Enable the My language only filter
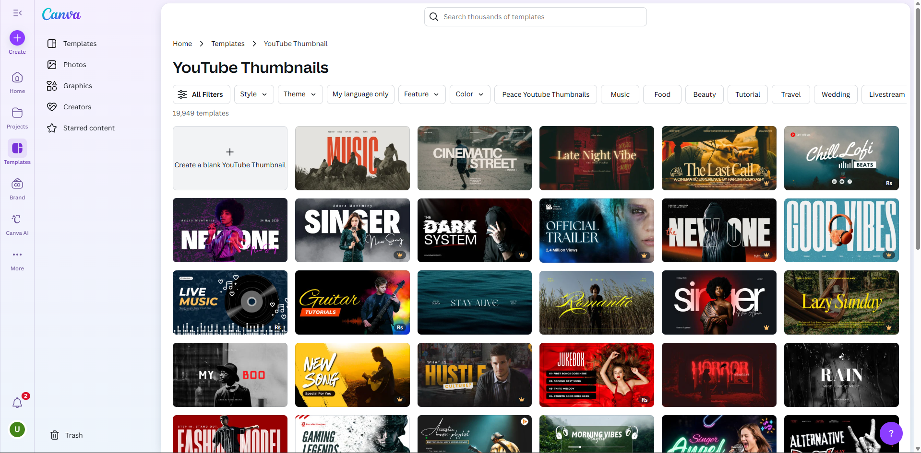921x453 pixels. [x=360, y=94]
